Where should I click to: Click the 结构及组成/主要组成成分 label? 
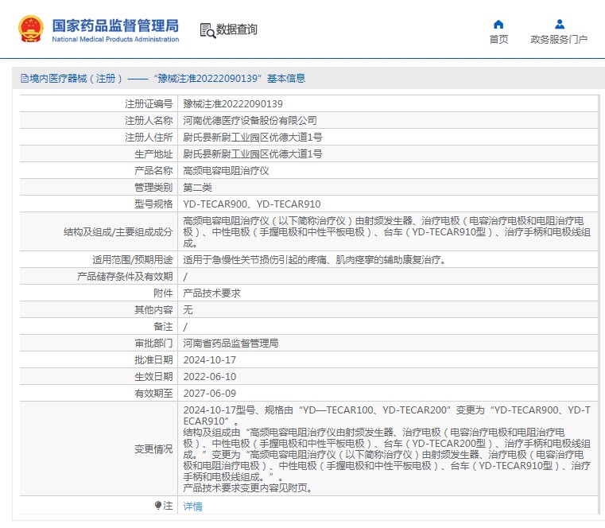click(118, 231)
